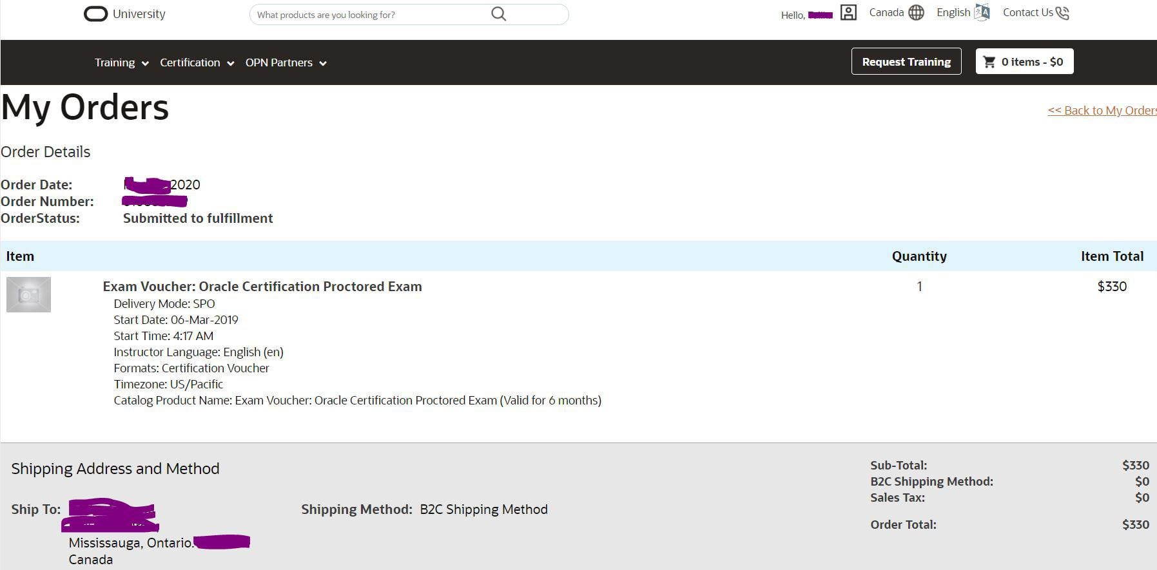Click the language translate icon
The width and height of the screenshot is (1157, 570).
(982, 12)
